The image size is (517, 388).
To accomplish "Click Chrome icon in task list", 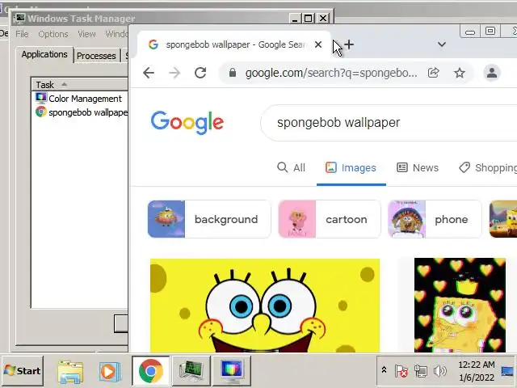I will pos(41,112).
